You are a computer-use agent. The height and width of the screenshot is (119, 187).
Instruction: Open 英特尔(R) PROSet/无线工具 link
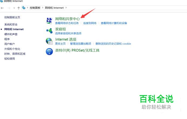pos(77,50)
